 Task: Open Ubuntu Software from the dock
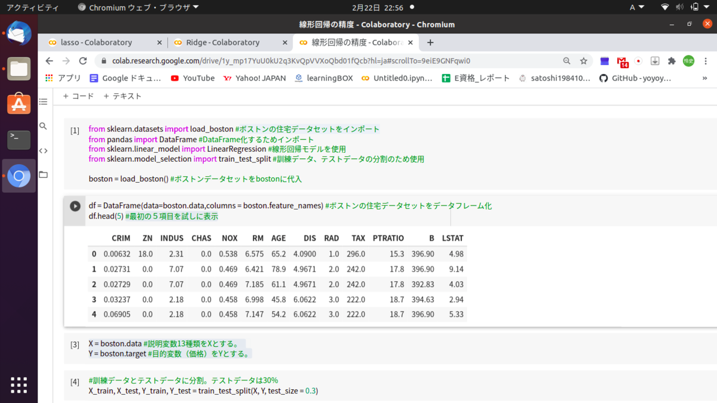[x=19, y=104]
